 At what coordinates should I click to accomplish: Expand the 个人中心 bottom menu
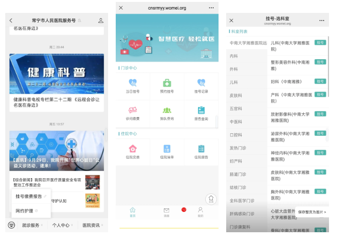tap(62, 225)
